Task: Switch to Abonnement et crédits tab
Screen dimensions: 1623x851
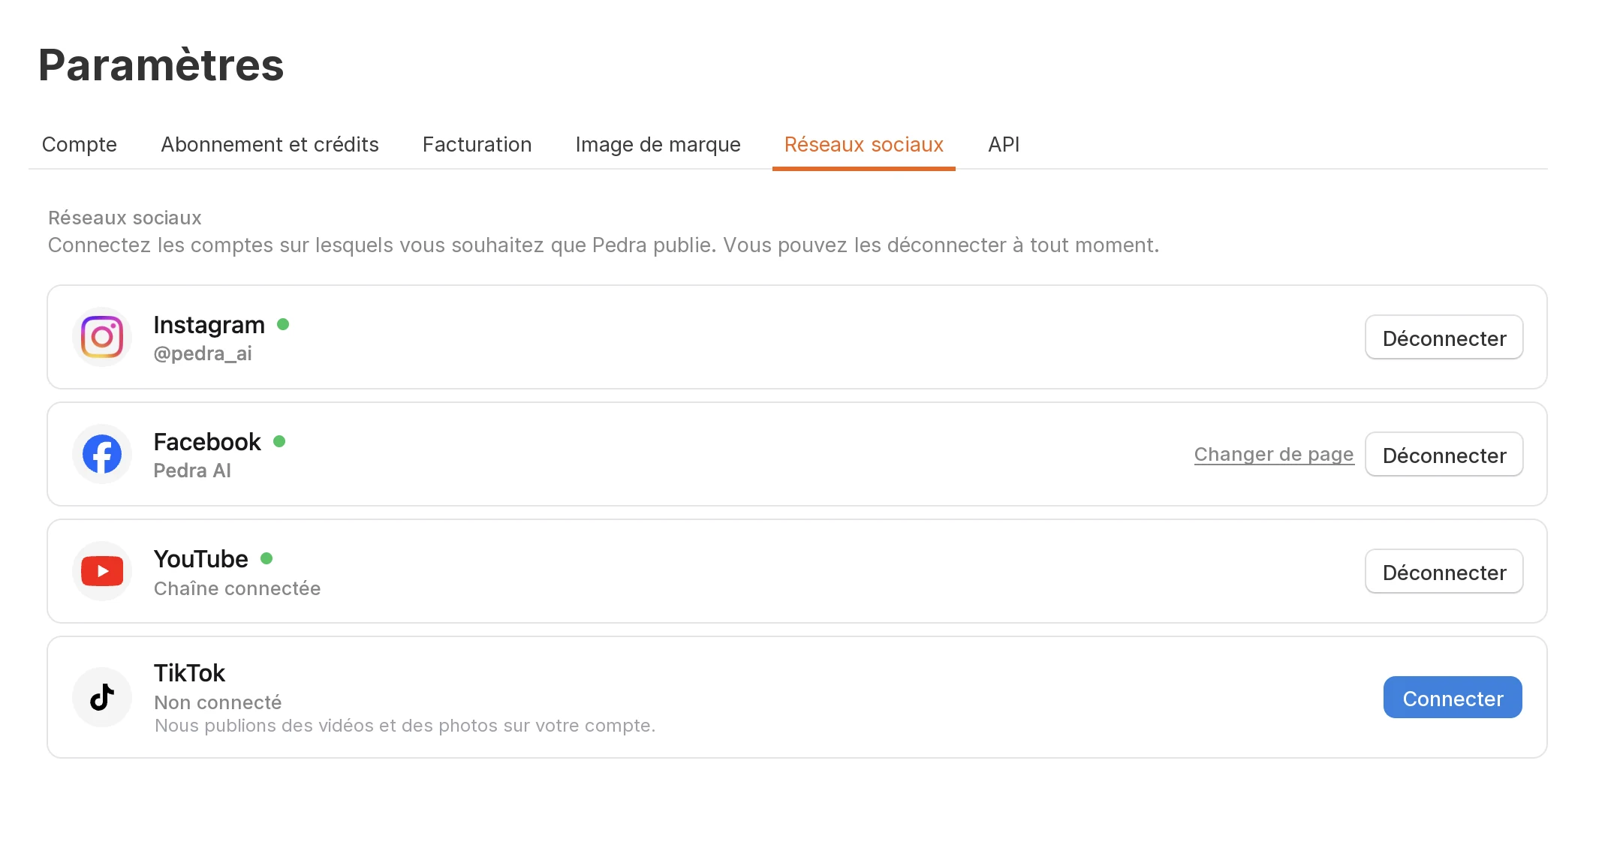Action: coord(269,144)
